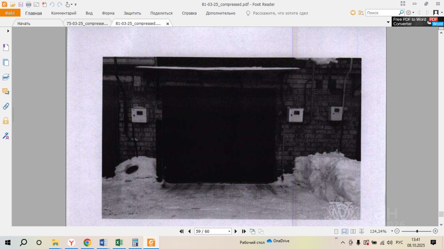
Task: Open the Digital Signatures panel
Action: click(x=6, y=136)
